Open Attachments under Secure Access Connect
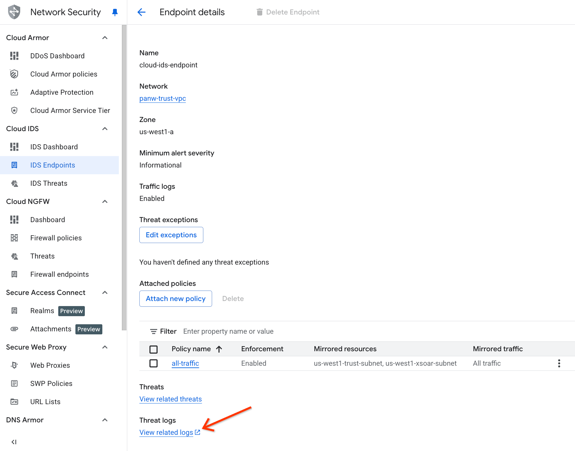Viewport: 575px width, 451px height. [51, 329]
